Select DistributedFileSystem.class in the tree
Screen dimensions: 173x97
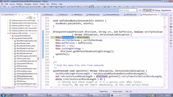26,84
